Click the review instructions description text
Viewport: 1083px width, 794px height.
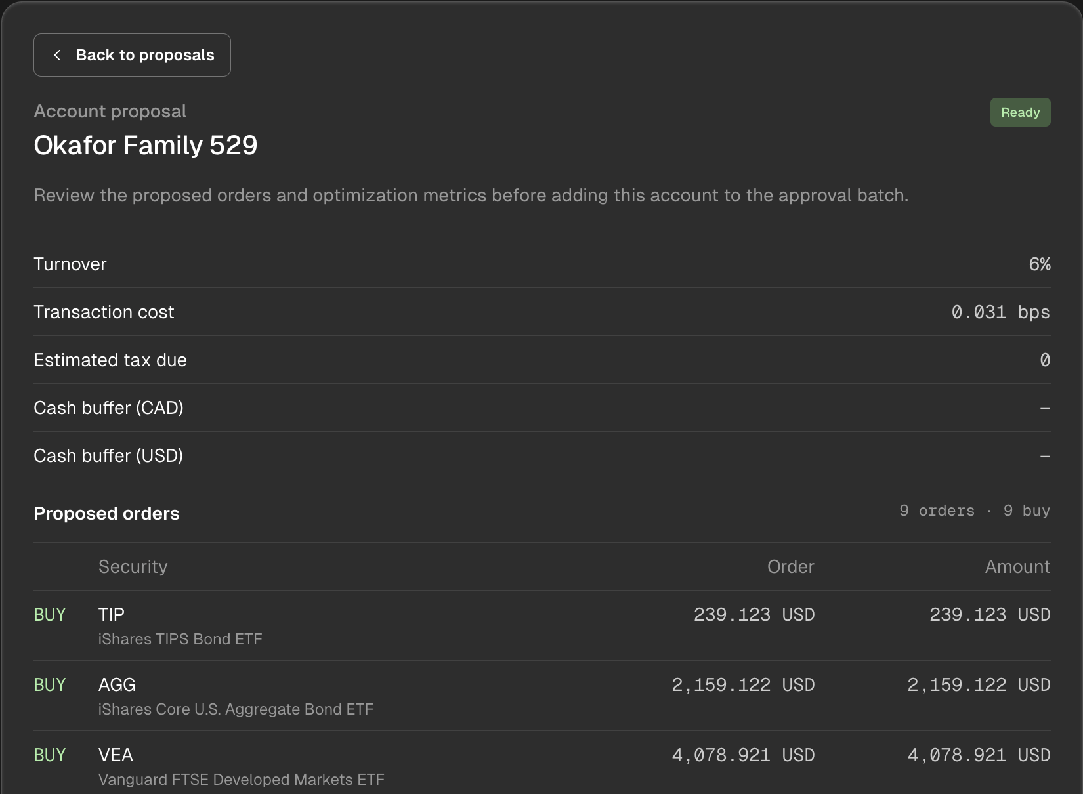(x=471, y=196)
